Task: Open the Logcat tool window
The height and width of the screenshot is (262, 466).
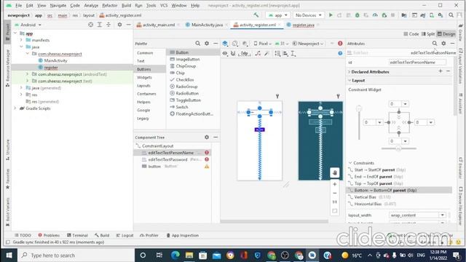Action: coord(125,235)
